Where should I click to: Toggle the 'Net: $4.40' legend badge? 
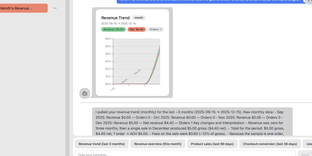point(136,29)
